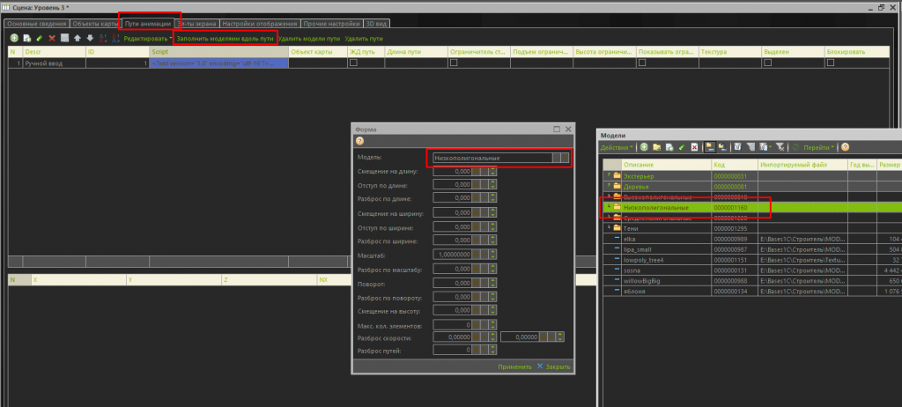The height and width of the screenshot is (407, 902).
Task: Click stepper arrows of Поворот field
Action: point(493,284)
